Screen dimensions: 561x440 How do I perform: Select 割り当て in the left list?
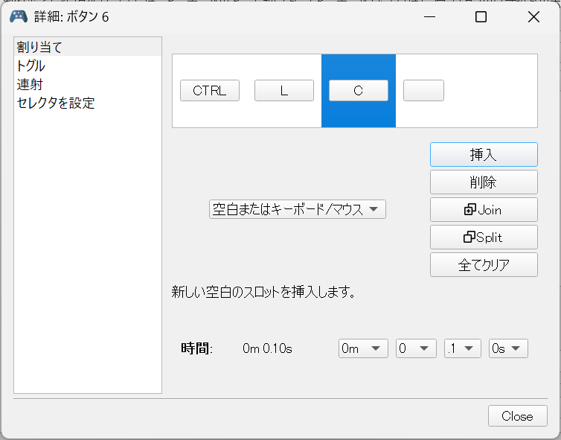tap(39, 48)
